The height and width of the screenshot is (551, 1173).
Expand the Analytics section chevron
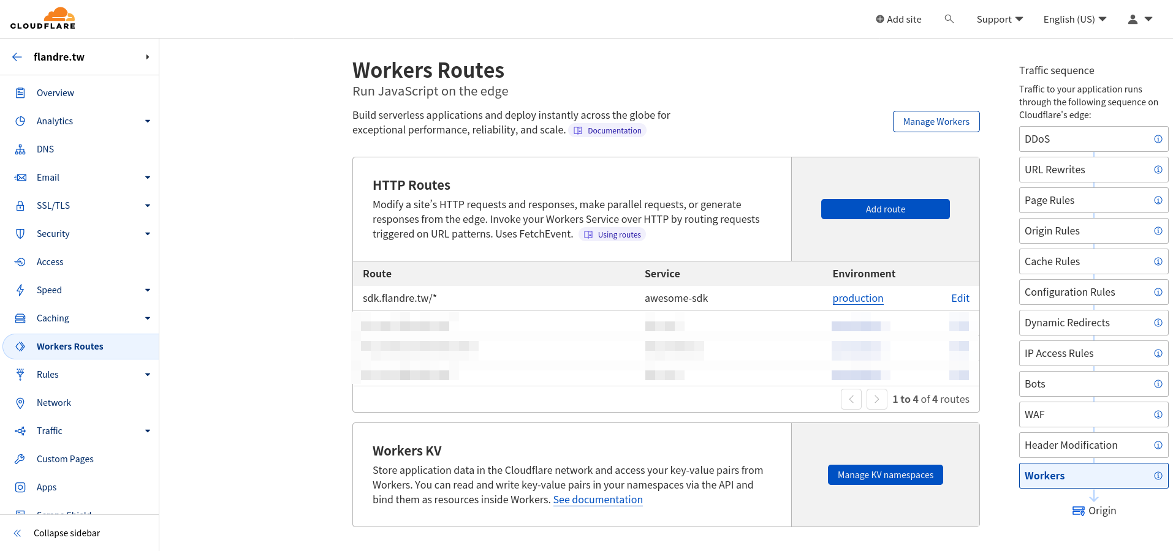(148, 121)
